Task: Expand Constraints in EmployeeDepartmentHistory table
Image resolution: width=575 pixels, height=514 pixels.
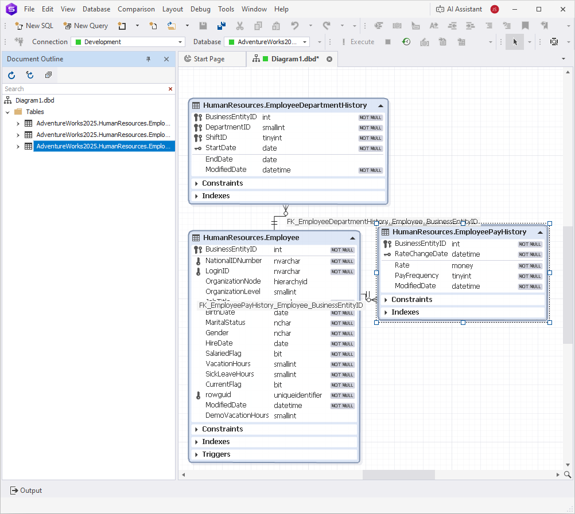Action: click(x=197, y=183)
